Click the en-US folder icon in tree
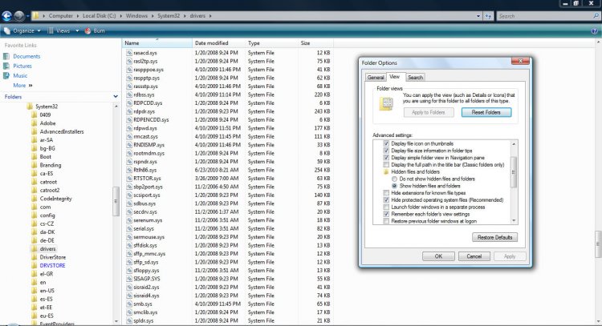 point(35,291)
